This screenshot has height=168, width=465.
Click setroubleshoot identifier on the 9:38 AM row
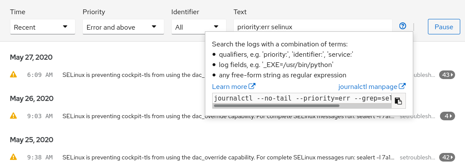click(x=418, y=157)
